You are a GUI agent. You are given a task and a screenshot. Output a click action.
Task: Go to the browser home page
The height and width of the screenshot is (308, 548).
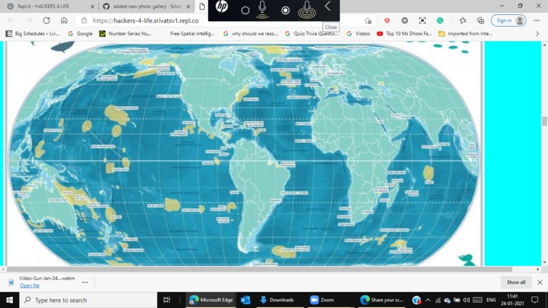(64, 20)
